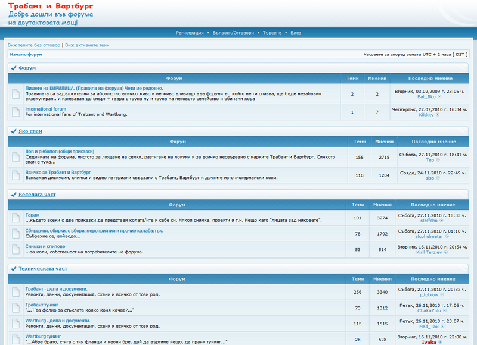Open Трабант - дела и документи forum
Viewport: 477px width, 345px height.
pyautogui.click(x=56, y=289)
